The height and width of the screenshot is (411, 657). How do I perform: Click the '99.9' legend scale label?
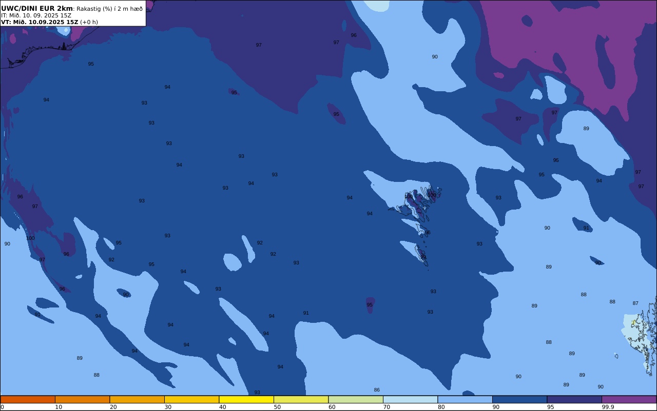coord(608,407)
